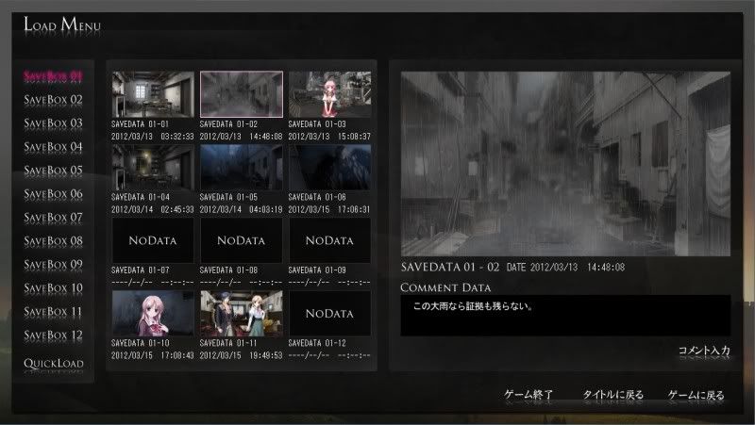
Task: Click timestamp '2012/03/14 02:45:33'
Action: 153,209
